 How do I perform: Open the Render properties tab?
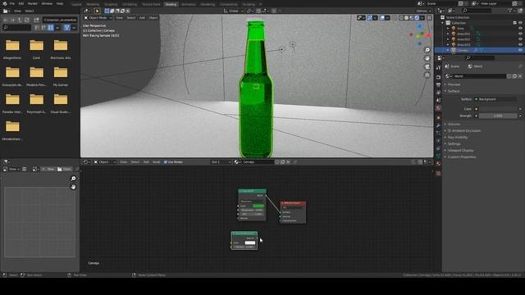pos(438,77)
